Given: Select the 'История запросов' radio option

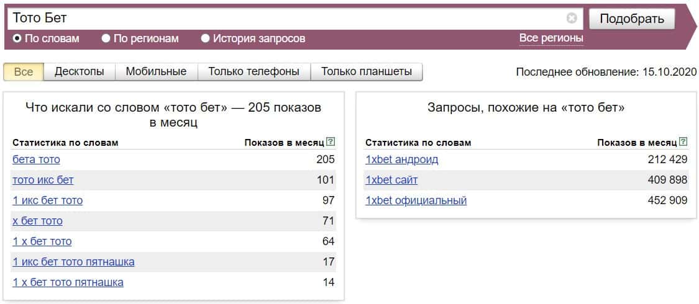Looking at the screenshot, I should pyautogui.click(x=206, y=38).
